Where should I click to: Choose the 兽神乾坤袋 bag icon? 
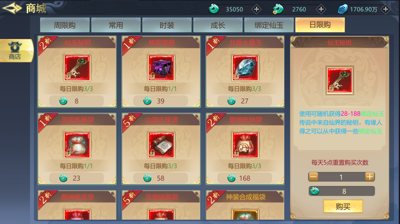click(x=245, y=145)
